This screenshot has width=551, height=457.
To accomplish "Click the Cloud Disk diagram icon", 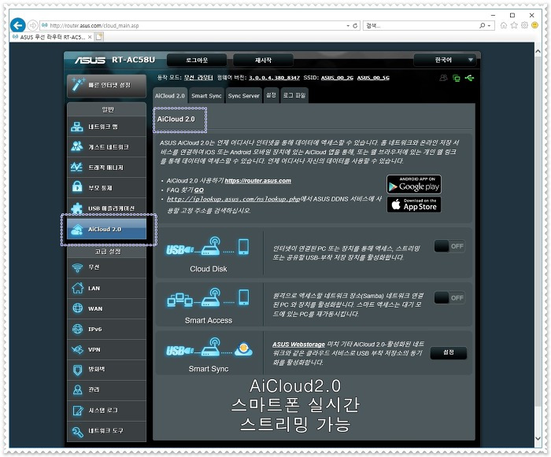I will click(208, 246).
